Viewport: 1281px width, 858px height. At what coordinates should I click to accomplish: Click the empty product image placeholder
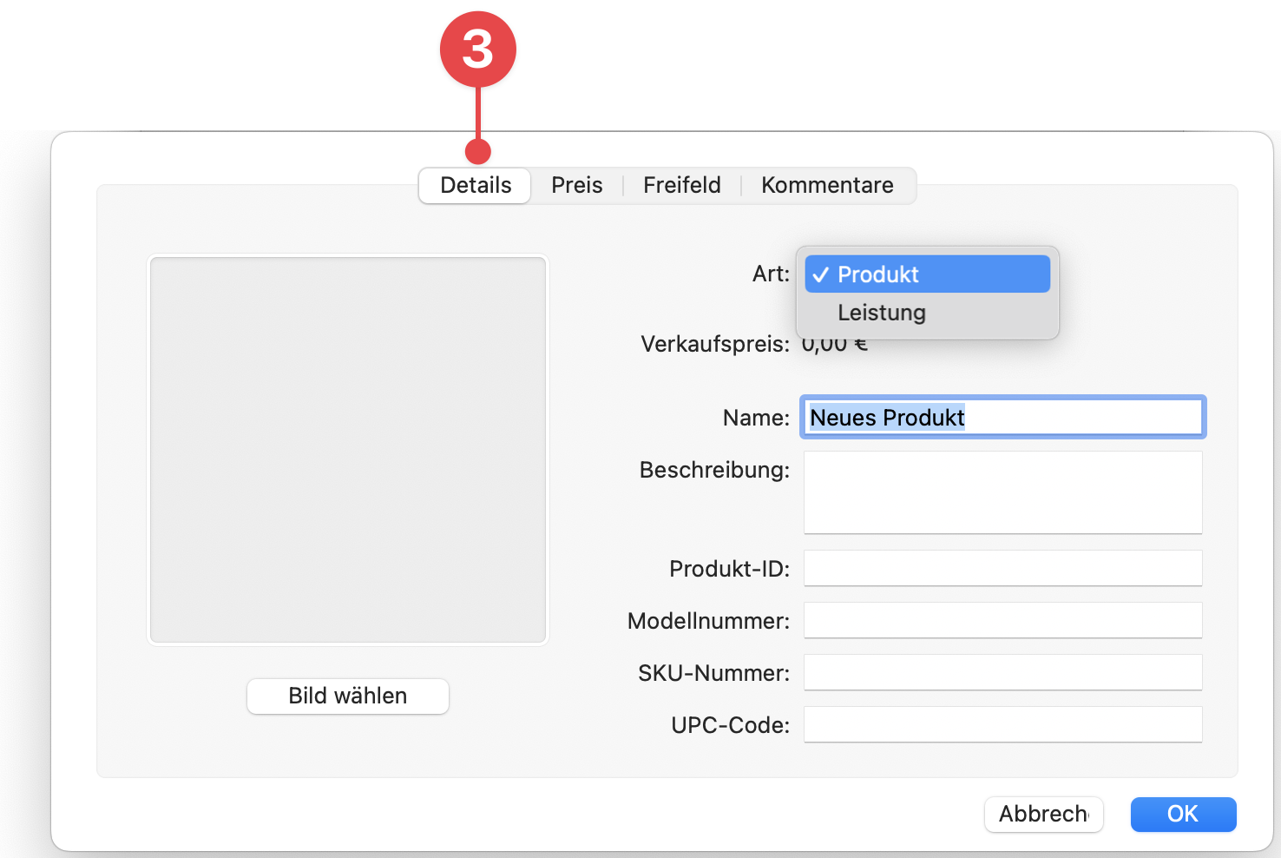pos(348,449)
